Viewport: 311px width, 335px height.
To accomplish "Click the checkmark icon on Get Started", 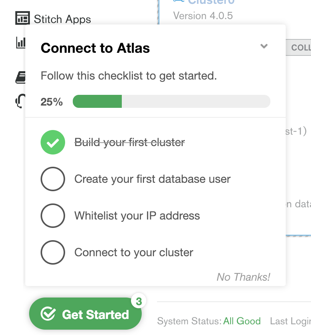I will click(x=48, y=314).
